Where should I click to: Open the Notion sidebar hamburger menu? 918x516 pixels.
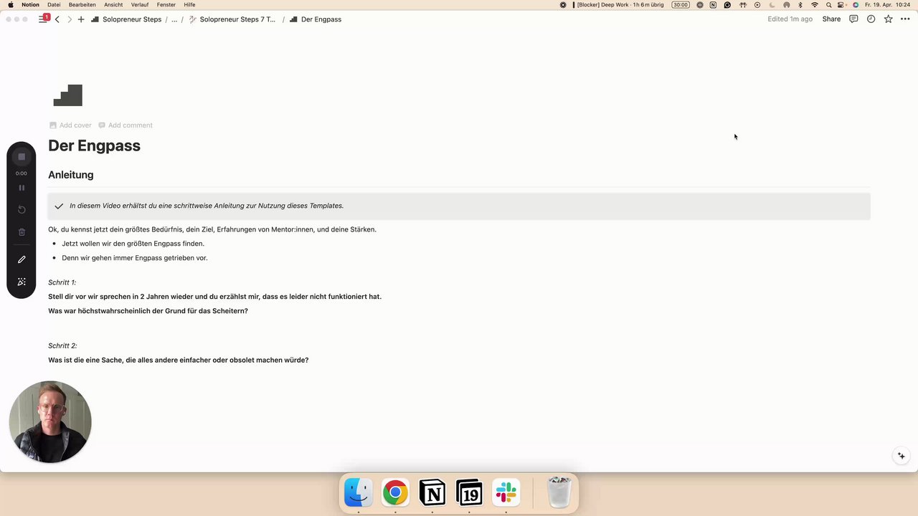tap(42, 19)
